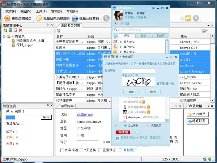Click the TV-shaped icon under the AliWangWang profile

pyautogui.click(x=122, y=23)
